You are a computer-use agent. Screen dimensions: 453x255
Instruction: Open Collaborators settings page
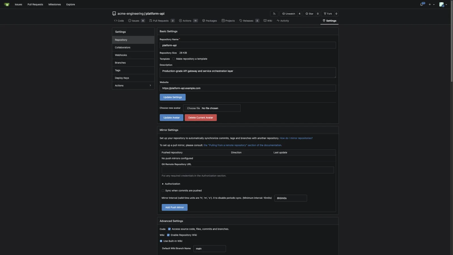(133, 48)
